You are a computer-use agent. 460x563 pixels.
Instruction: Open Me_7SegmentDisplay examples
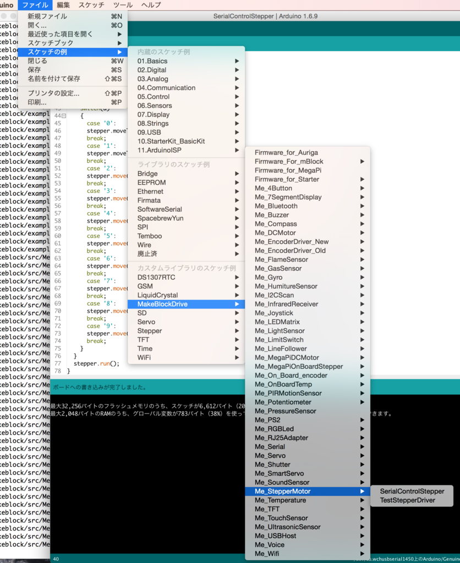tap(308, 197)
